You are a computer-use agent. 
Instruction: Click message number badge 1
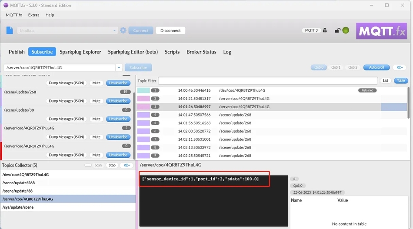coord(155,90)
